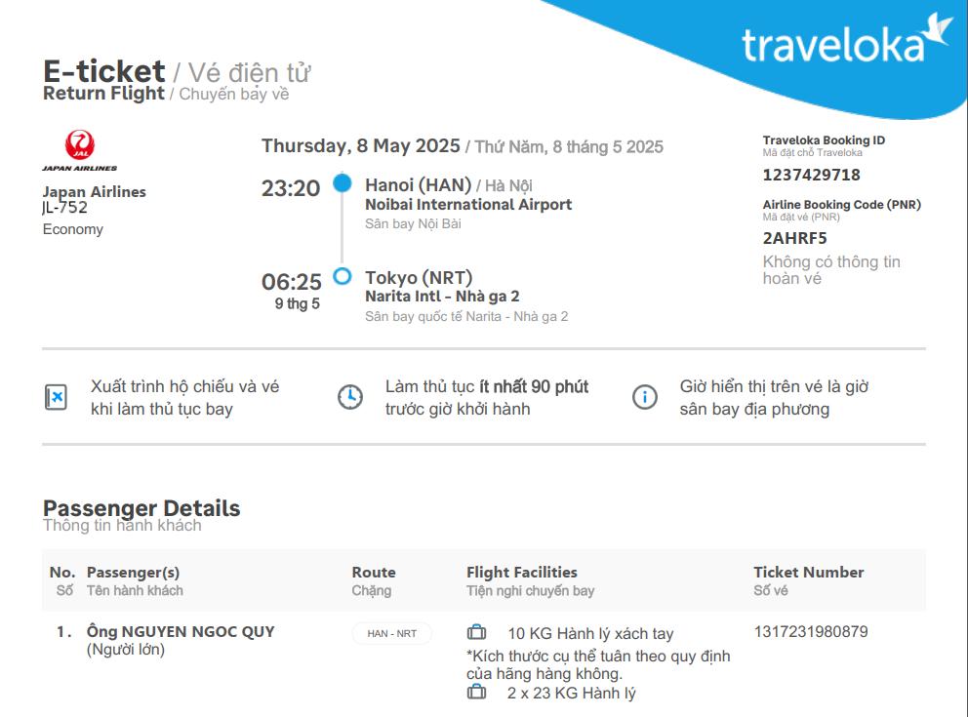Click the Japan Airlines JAL logo
This screenshot has height=717, width=968.
(x=80, y=151)
